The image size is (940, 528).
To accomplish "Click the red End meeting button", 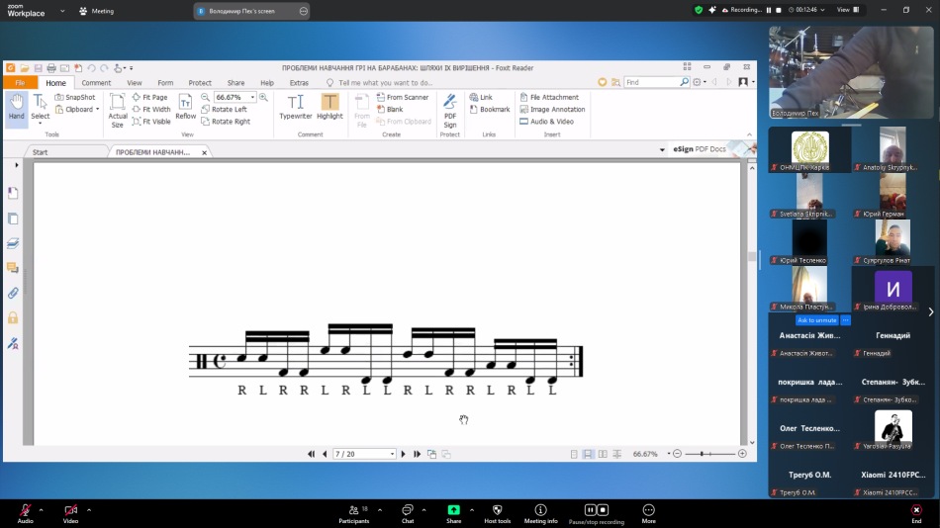I will point(916,510).
